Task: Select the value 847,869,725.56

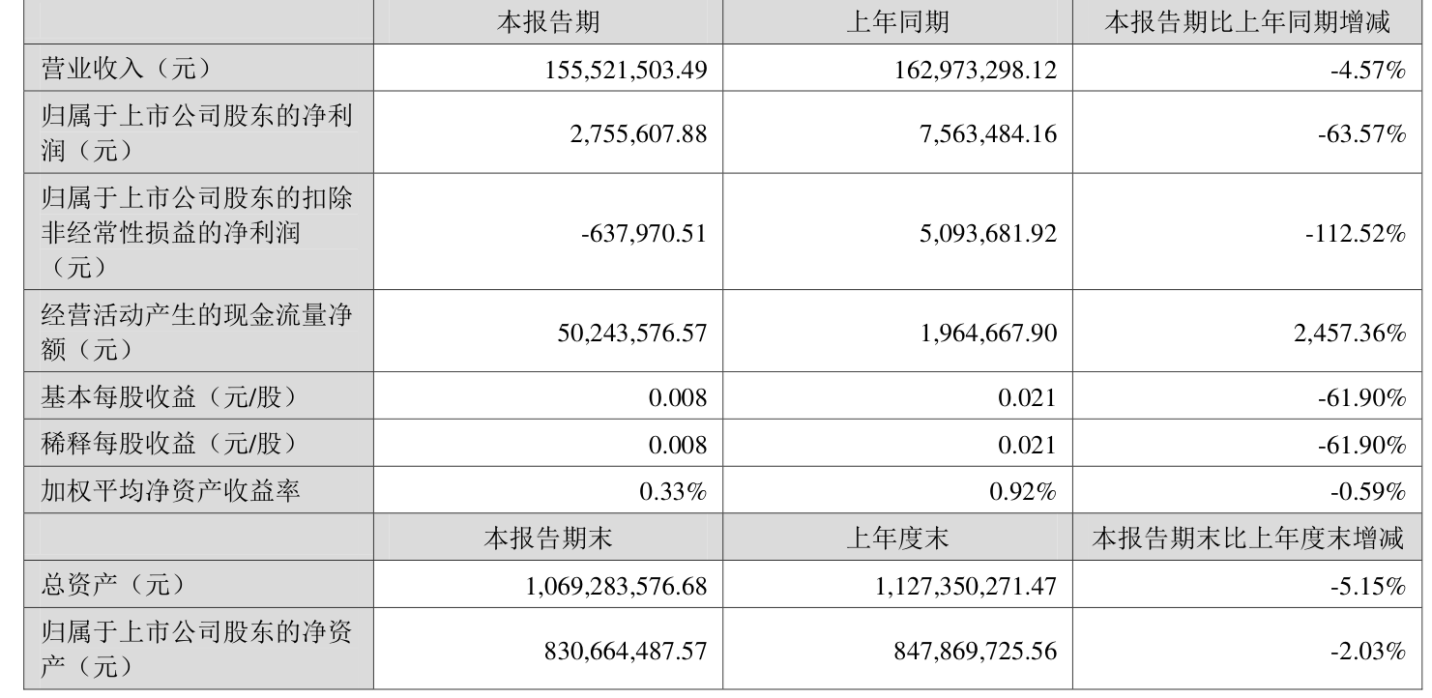Action: click(976, 650)
